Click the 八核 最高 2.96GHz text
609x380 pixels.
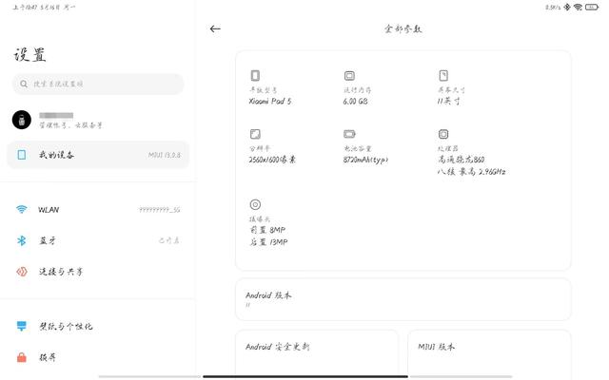click(472, 171)
